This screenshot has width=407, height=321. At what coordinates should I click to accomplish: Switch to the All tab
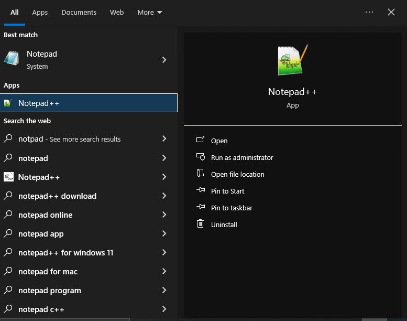tap(15, 13)
